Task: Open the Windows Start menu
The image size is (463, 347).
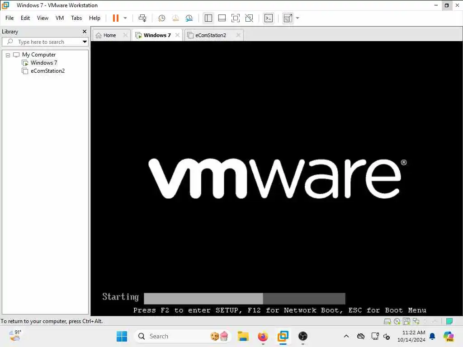Action: coord(122,336)
